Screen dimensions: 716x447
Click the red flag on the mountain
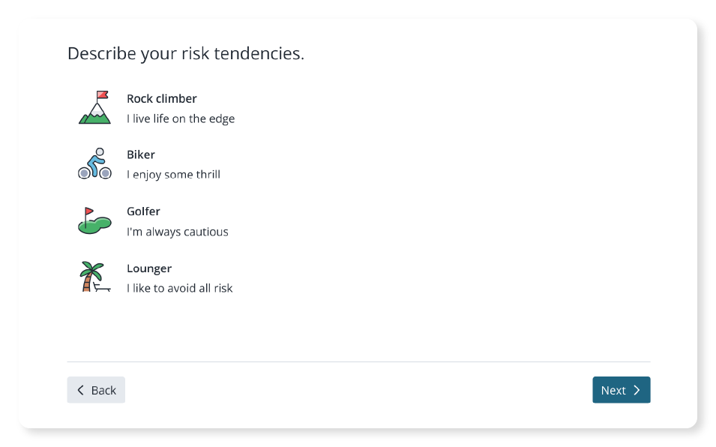(102, 94)
